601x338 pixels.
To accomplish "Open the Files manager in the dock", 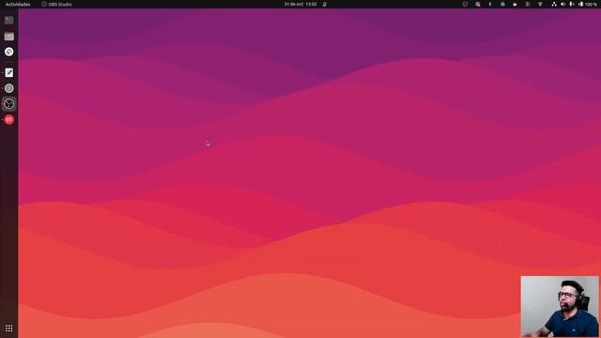I will click(x=8, y=37).
